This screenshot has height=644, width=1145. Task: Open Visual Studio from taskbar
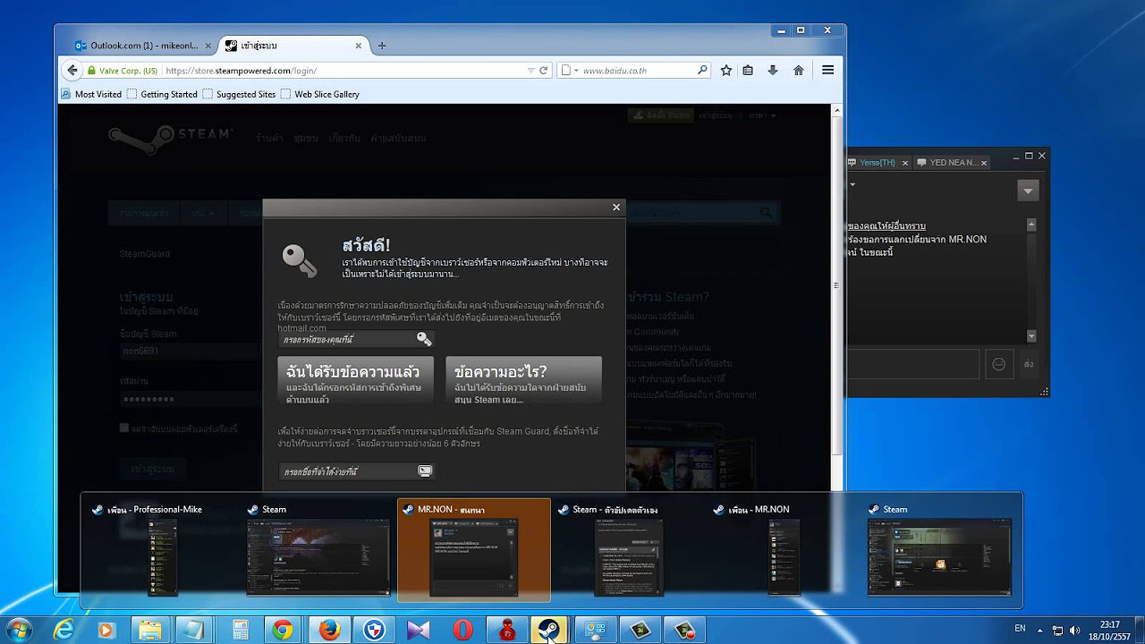click(418, 630)
